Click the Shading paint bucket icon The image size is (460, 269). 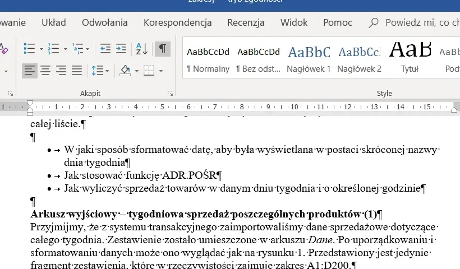[125, 71]
